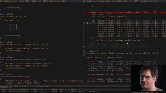Click the TODO comment 'Subdivide motion into'
The image size is (166, 93).
(109, 79)
